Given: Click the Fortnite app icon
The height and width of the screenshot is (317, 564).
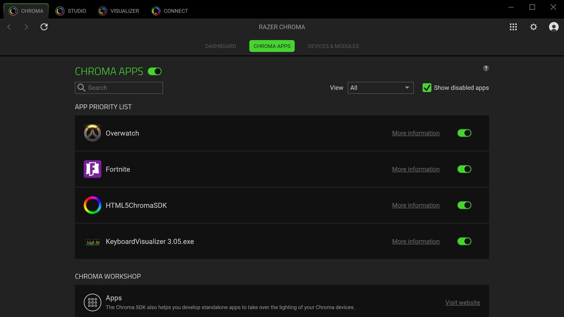Looking at the screenshot, I should [x=92, y=169].
